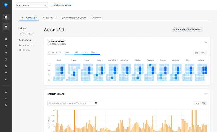Collapse the Тепловая карта panel
Viewport: 217px width, 132px height.
205,42
